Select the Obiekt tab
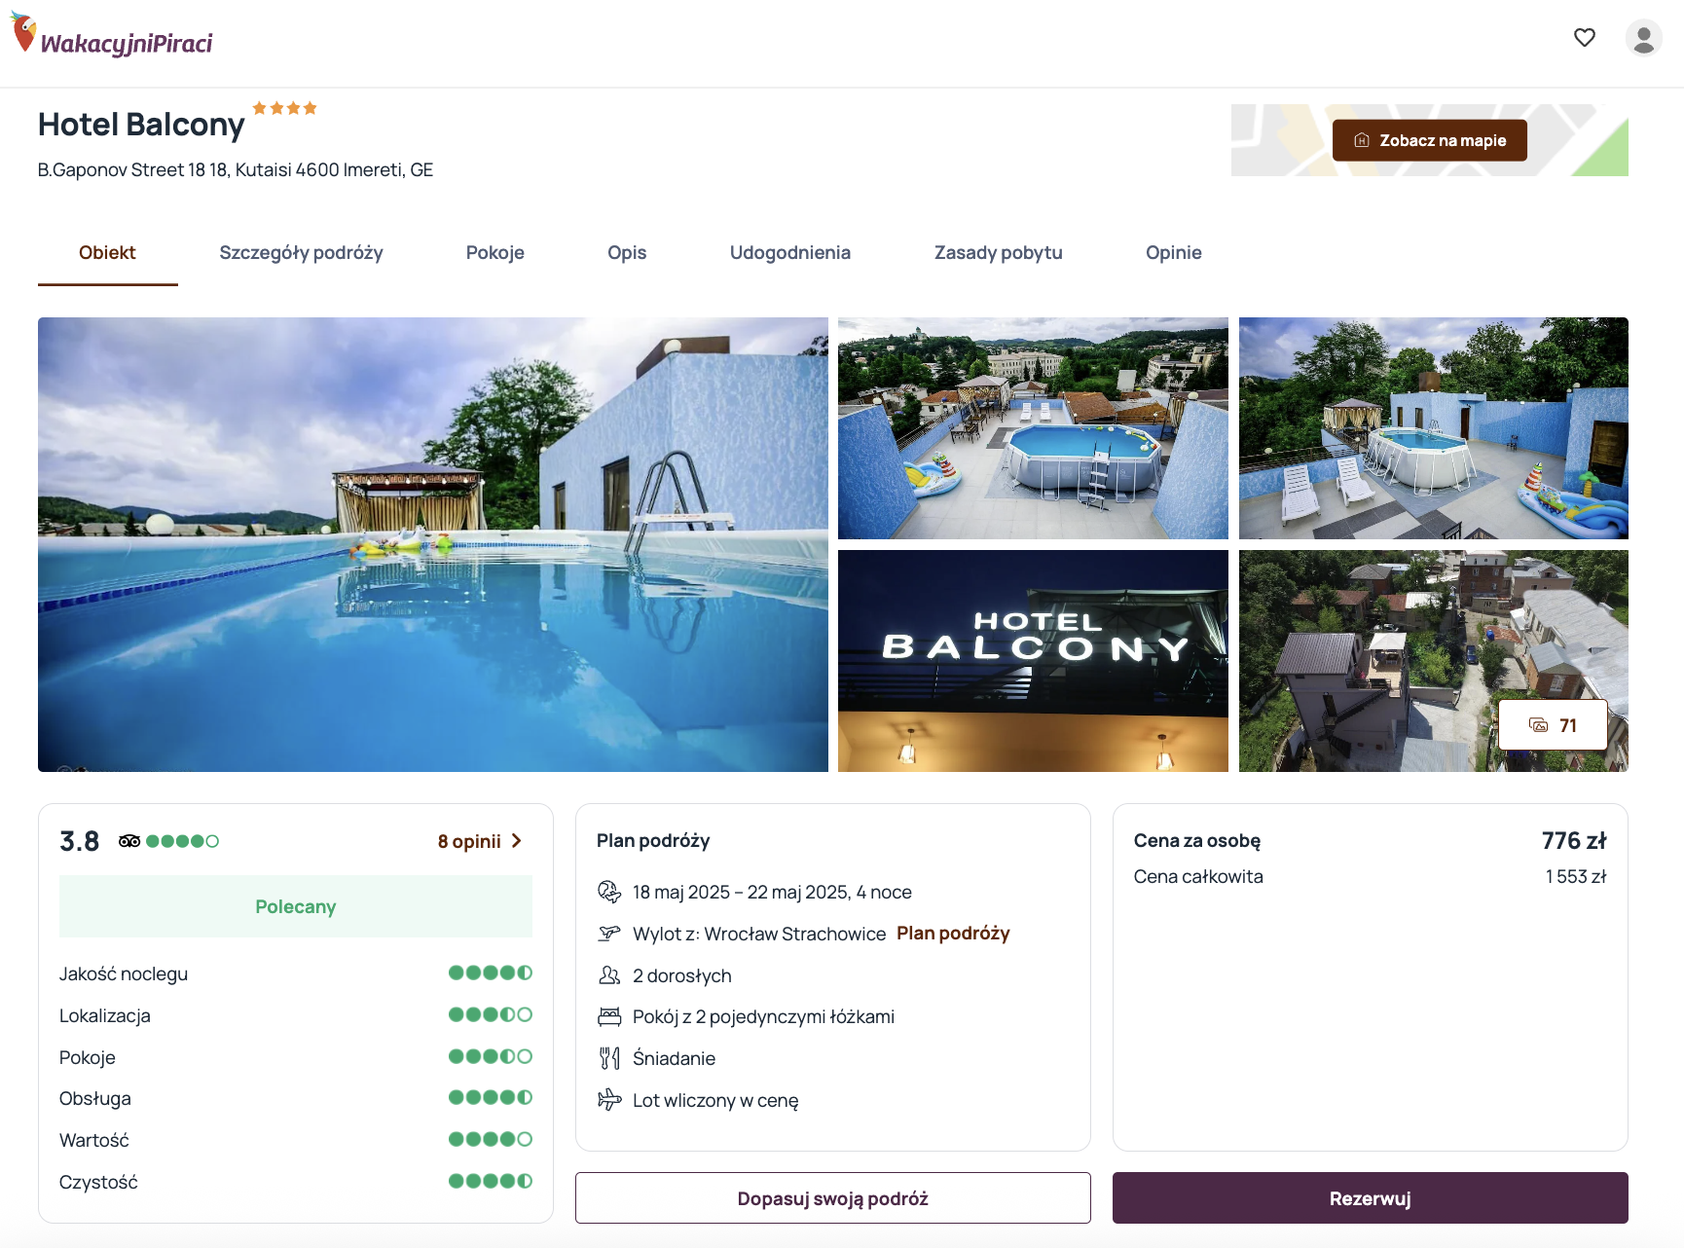Screen dimensions: 1684x1248 [107, 253]
